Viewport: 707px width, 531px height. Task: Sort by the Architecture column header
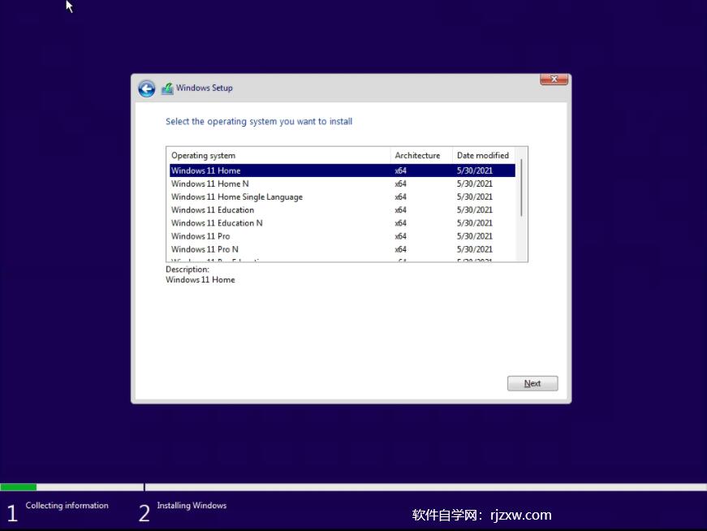click(418, 154)
